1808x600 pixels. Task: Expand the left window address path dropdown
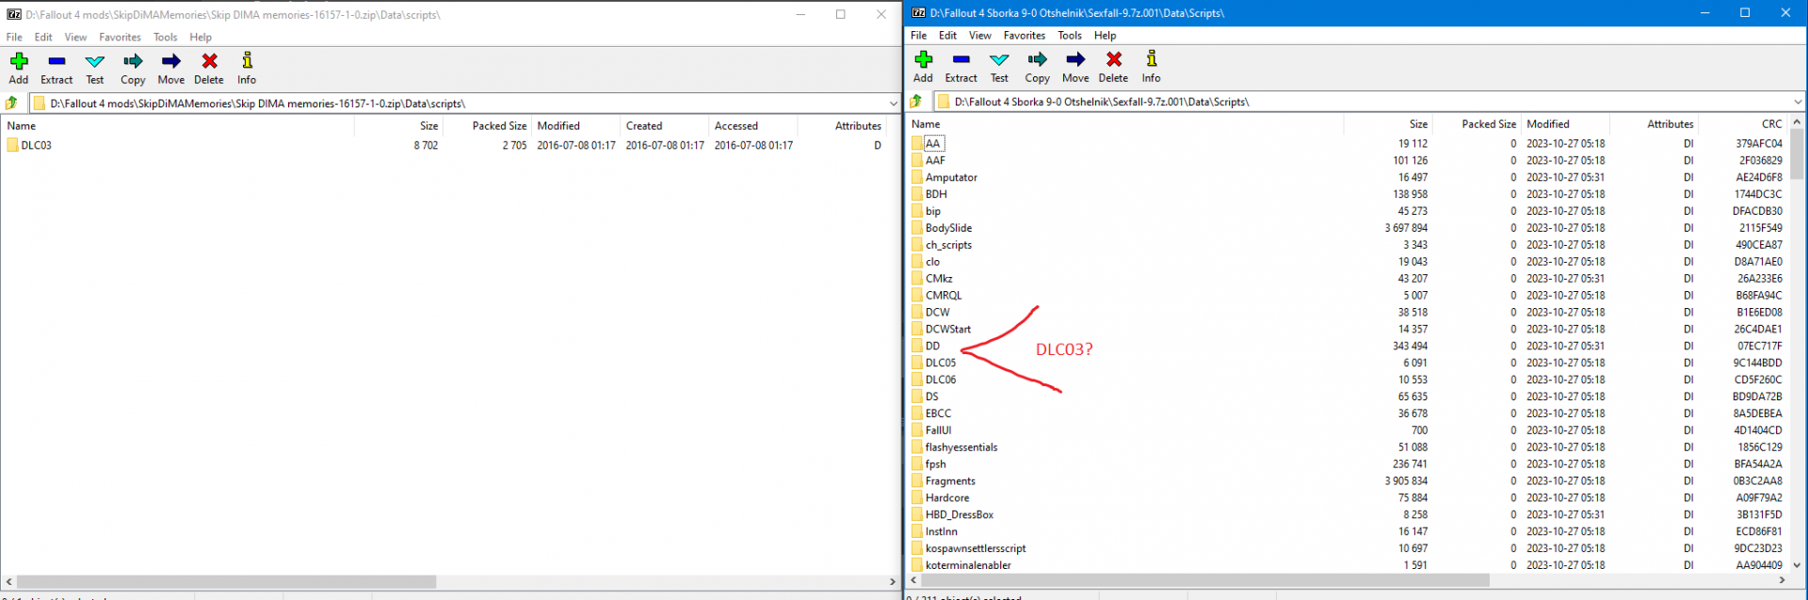pyautogui.click(x=893, y=104)
